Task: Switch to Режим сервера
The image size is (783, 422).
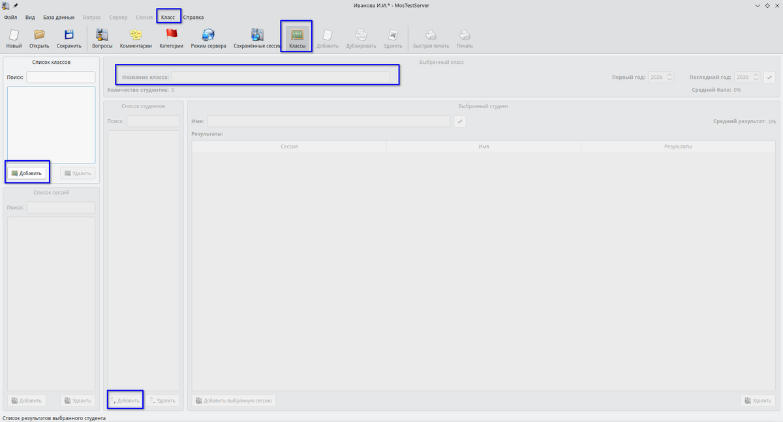Action: pos(208,38)
